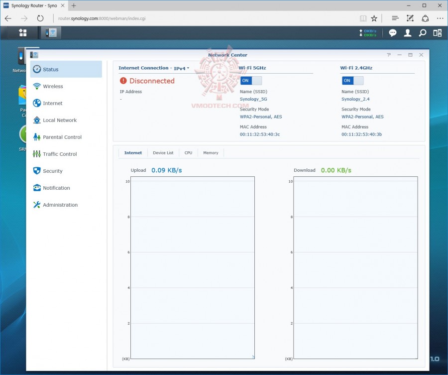
Task: Click the browser share icon
Action: [x=425, y=18]
